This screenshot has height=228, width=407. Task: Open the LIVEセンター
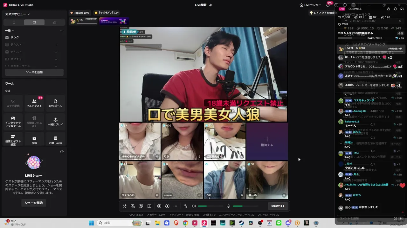click(310, 5)
